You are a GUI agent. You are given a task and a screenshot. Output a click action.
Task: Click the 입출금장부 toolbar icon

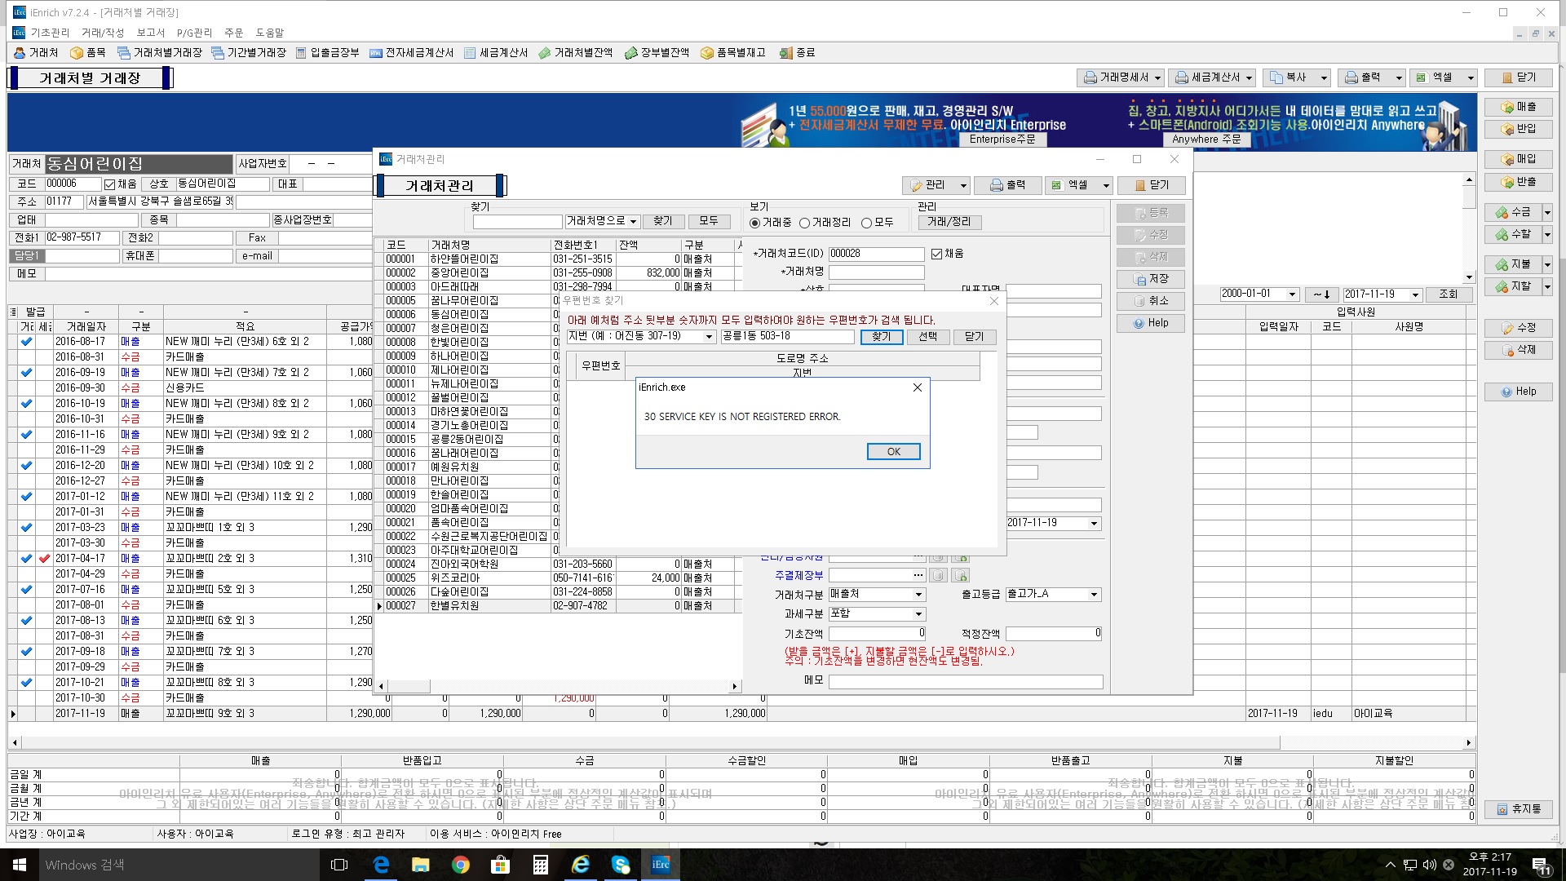click(327, 53)
